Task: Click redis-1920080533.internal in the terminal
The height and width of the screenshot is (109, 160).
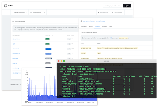Action: click(92, 89)
